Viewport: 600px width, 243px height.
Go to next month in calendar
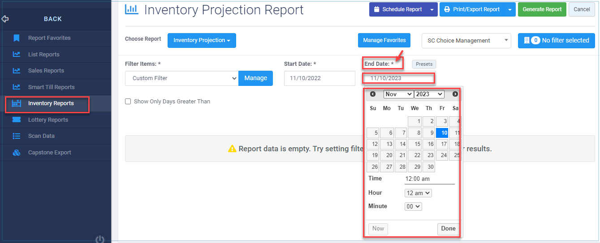pyautogui.click(x=455, y=94)
